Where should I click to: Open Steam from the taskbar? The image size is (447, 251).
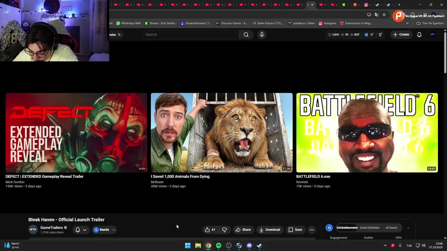[259, 245]
